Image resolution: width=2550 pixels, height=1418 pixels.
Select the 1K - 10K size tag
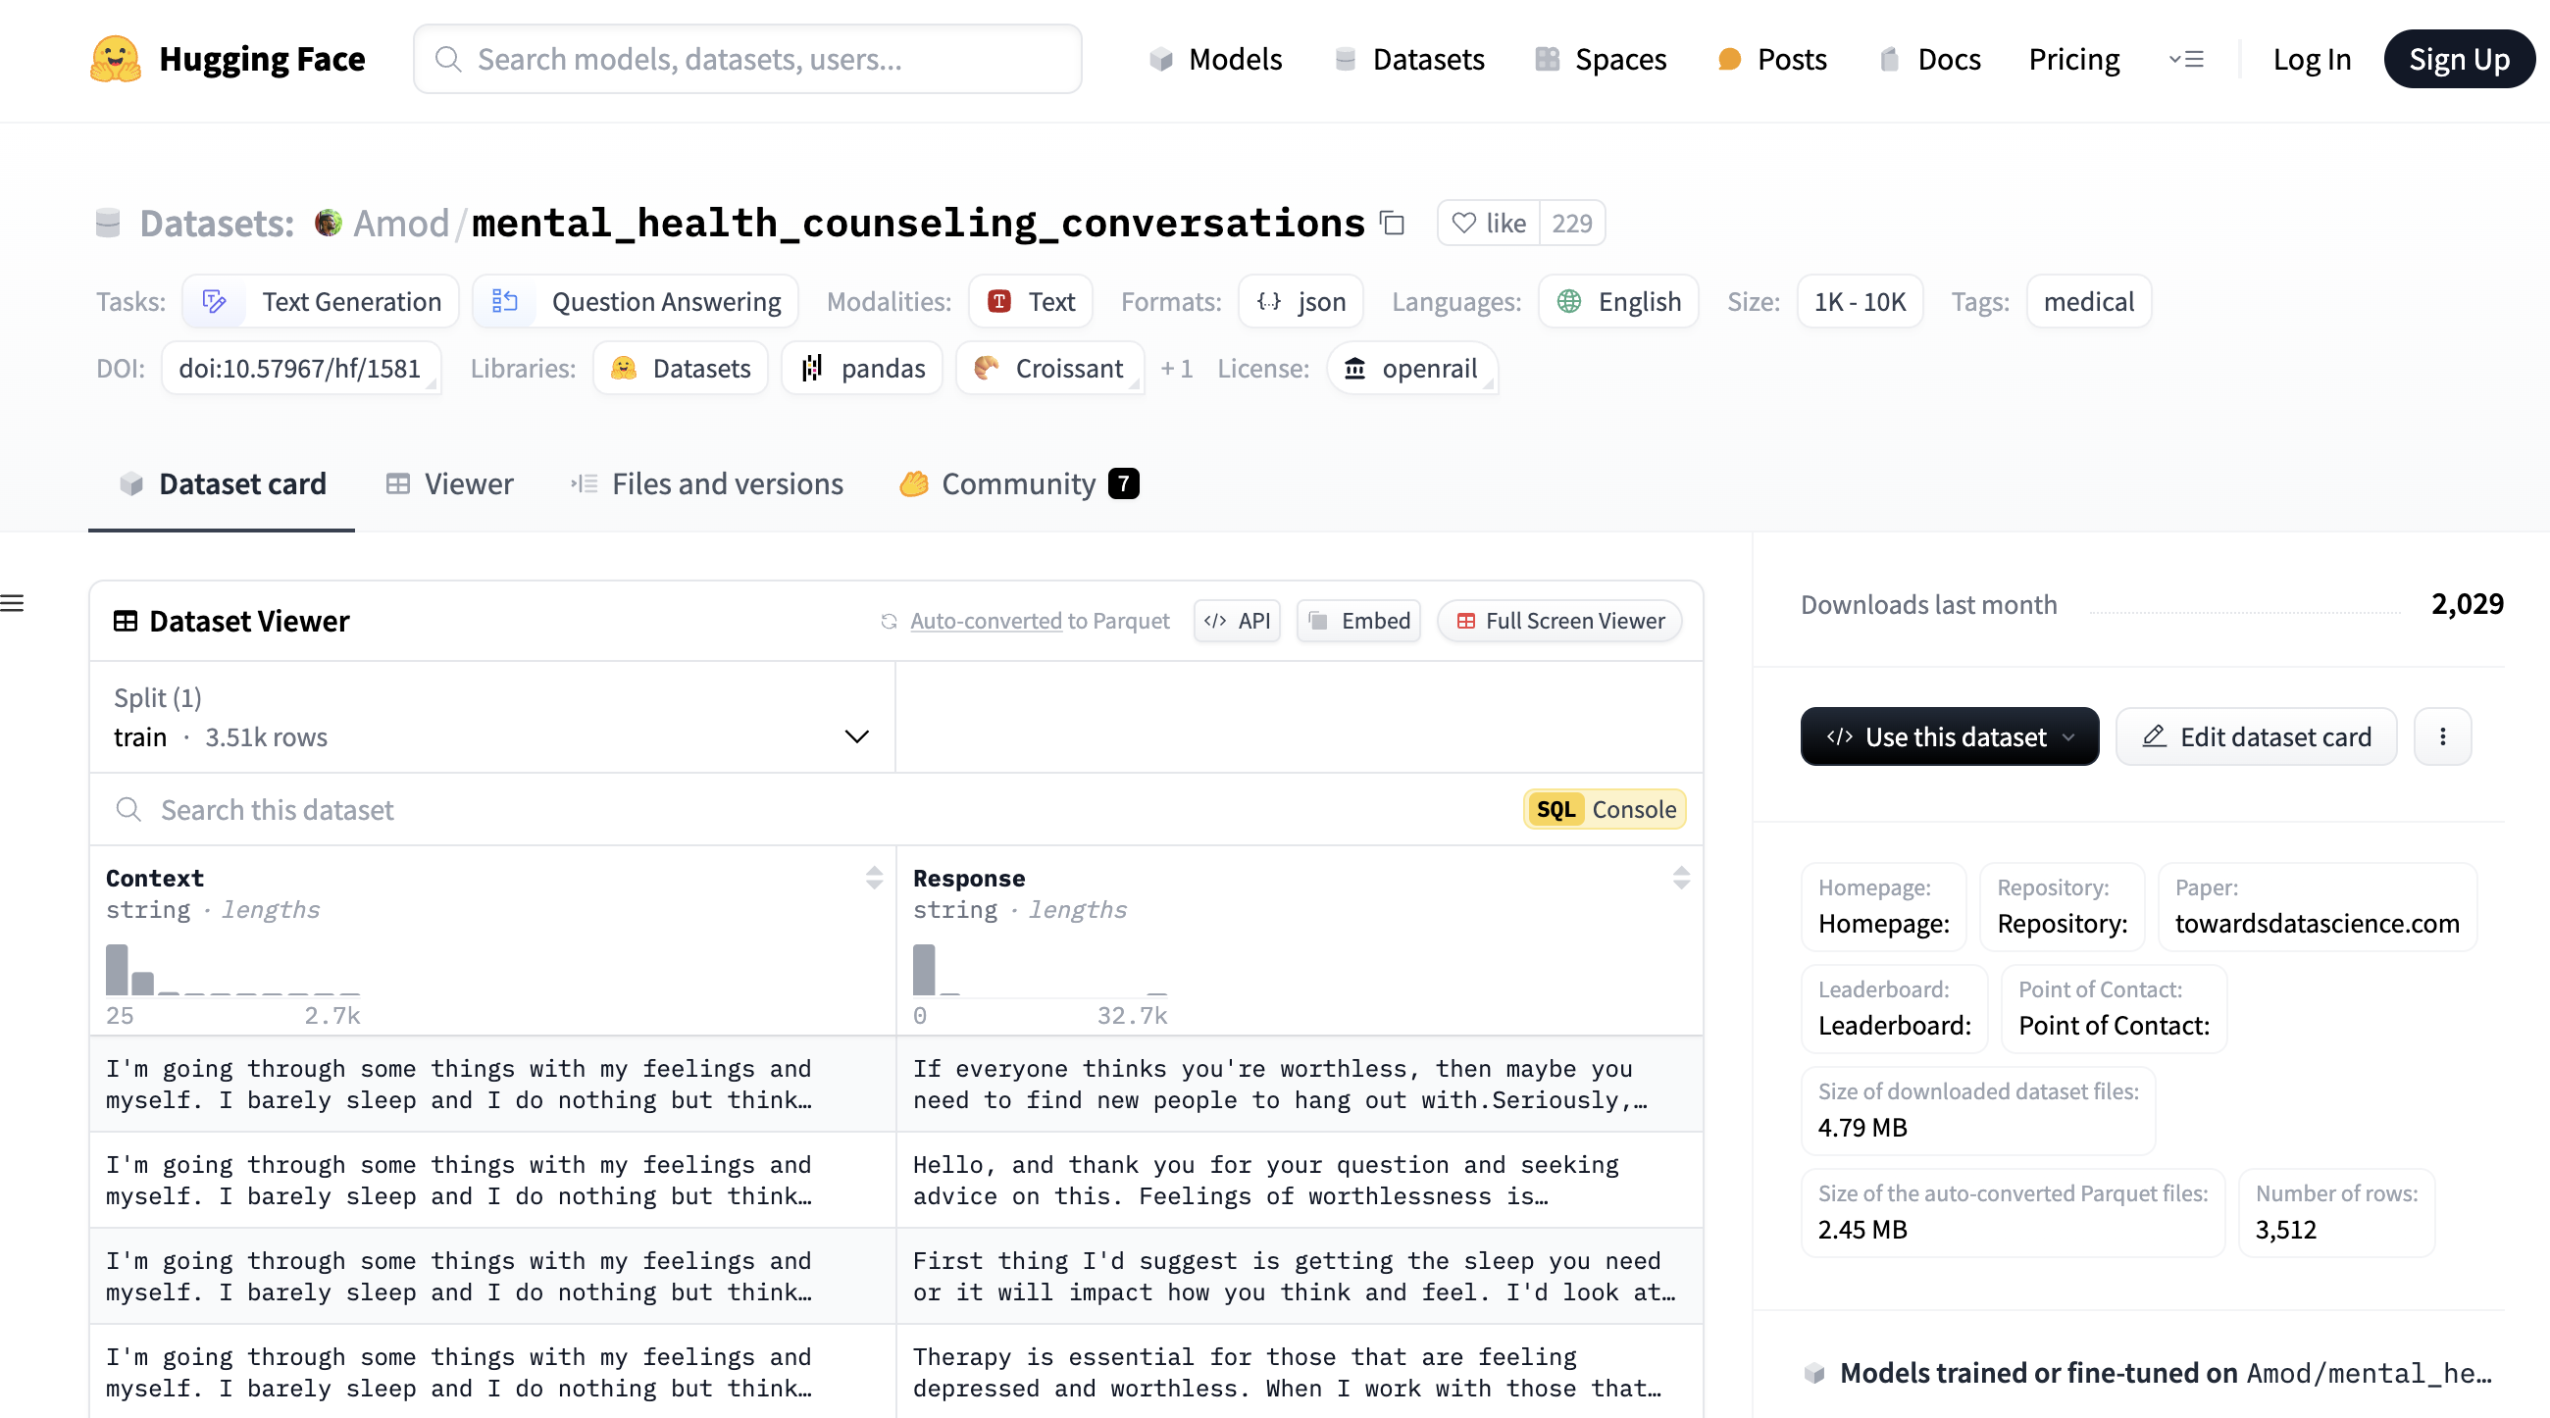[x=1859, y=301]
